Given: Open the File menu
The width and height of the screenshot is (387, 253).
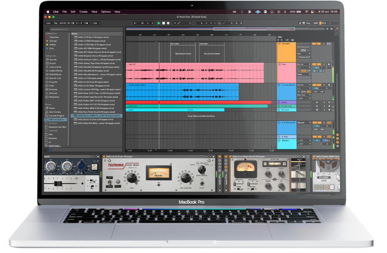Looking at the screenshot, I should (64, 12).
